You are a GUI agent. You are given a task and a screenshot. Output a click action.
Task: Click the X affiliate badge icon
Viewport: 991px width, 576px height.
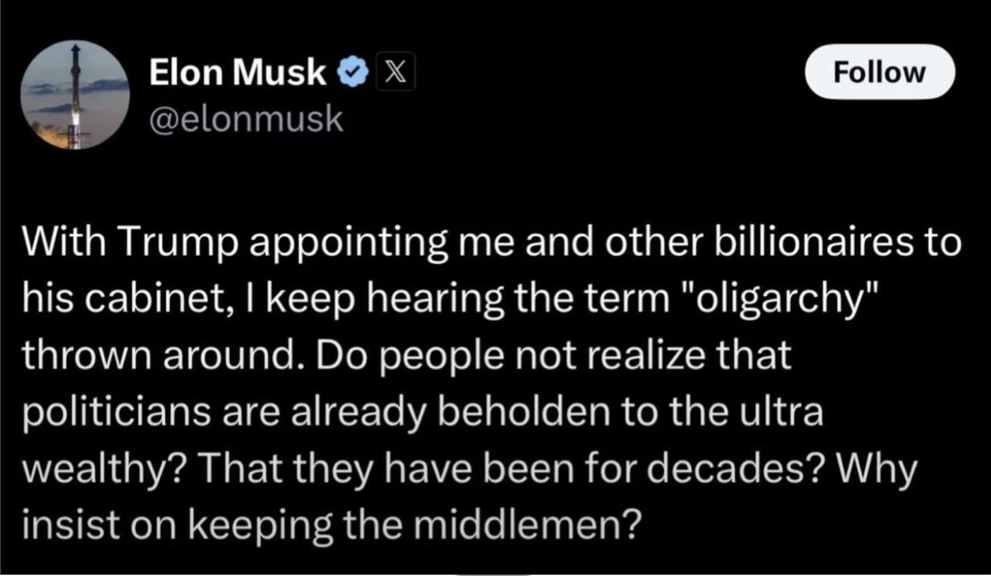tap(395, 71)
